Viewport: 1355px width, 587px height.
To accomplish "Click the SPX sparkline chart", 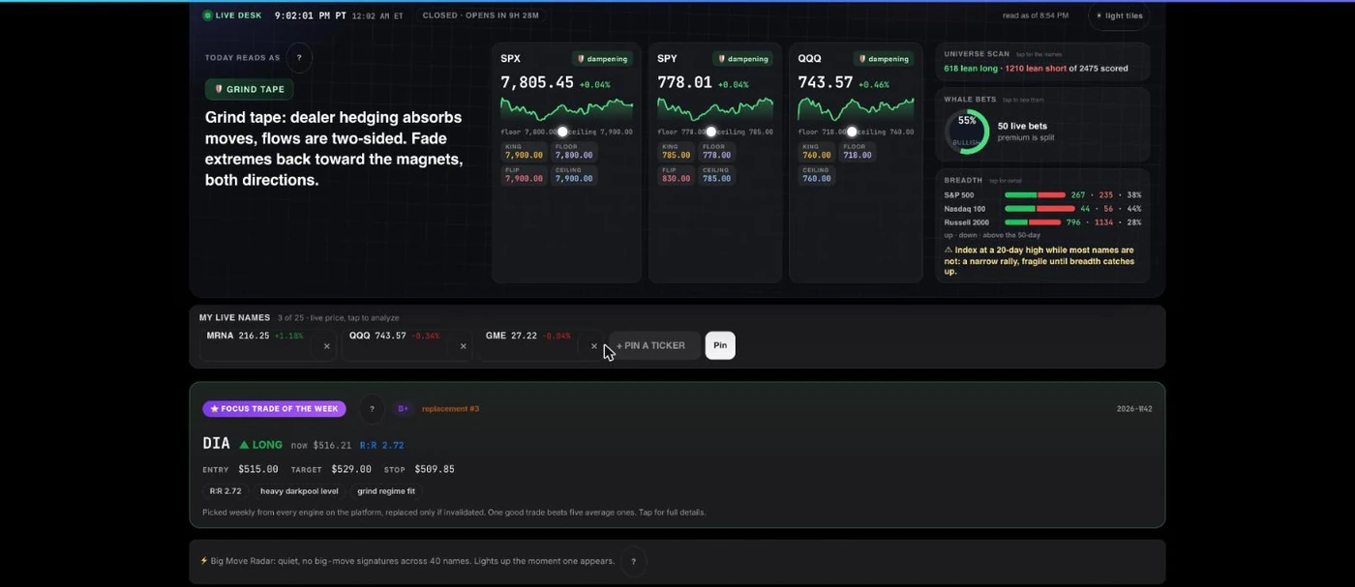I will (566, 108).
